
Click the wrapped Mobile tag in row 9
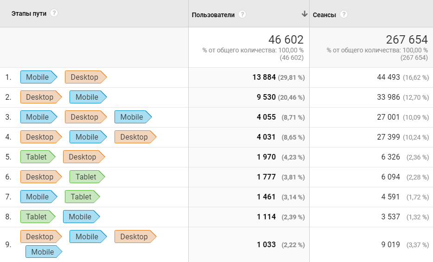[x=43, y=252]
